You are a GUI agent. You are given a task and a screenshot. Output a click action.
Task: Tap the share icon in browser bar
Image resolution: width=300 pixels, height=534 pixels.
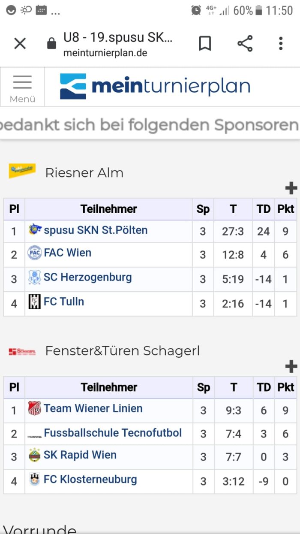tap(245, 43)
